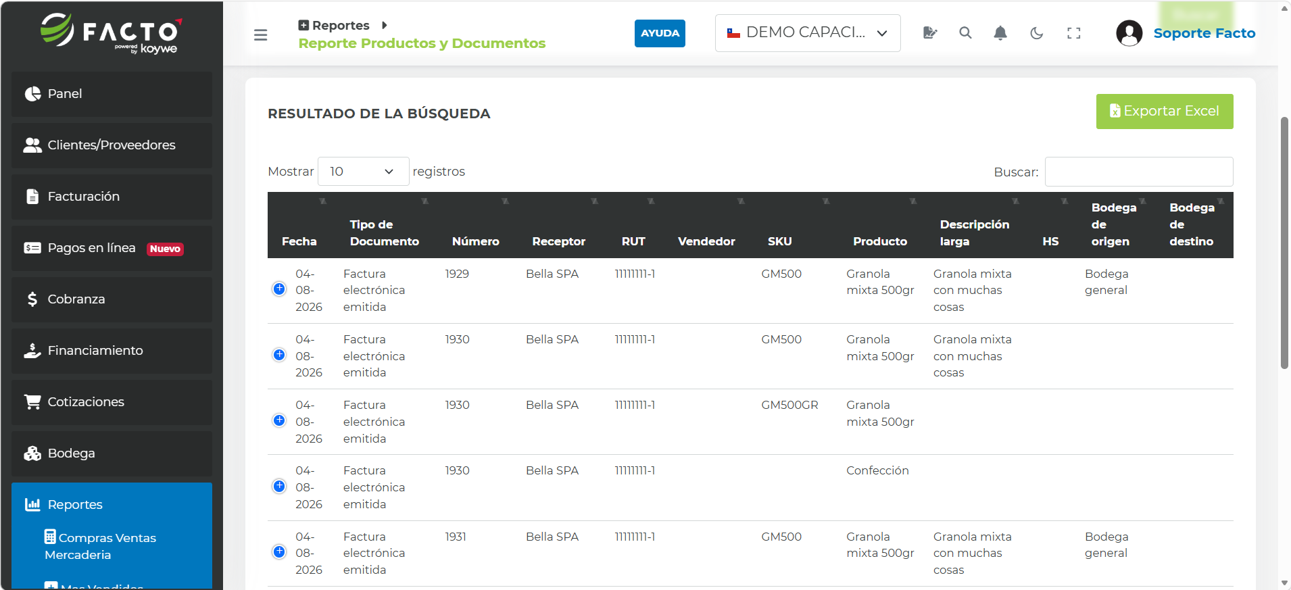This screenshot has width=1291, height=590.
Task: Select the Confección product cell
Action: pos(877,470)
